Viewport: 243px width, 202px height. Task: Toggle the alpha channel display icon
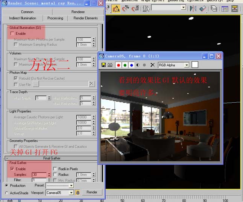pos(138,65)
